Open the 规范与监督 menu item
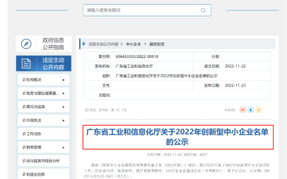Screen dimensions: 287x179 click(44, 107)
